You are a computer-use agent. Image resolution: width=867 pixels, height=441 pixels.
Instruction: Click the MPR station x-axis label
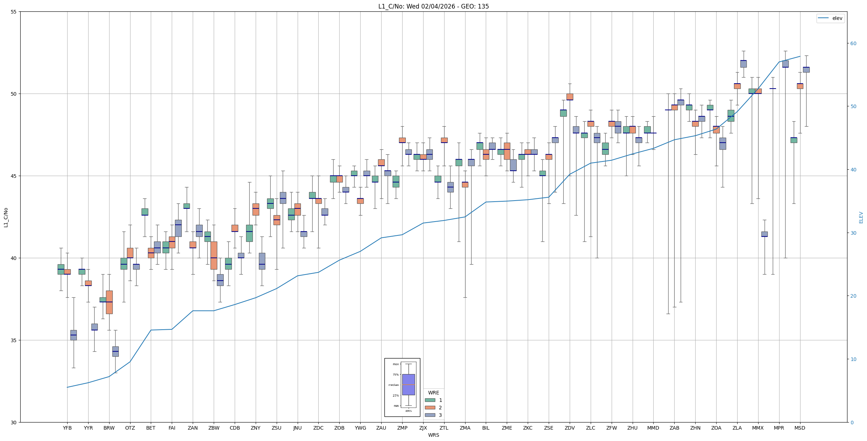pyautogui.click(x=779, y=428)
